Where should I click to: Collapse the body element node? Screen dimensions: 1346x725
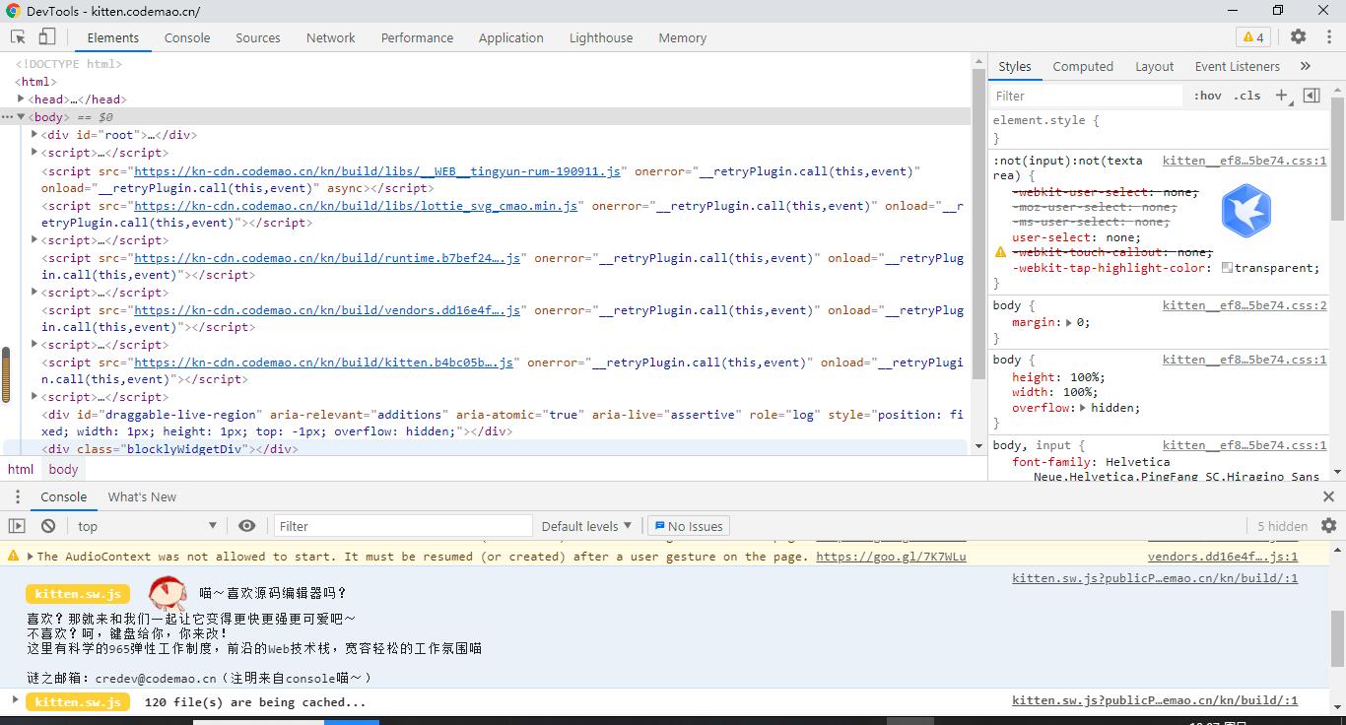(x=21, y=117)
